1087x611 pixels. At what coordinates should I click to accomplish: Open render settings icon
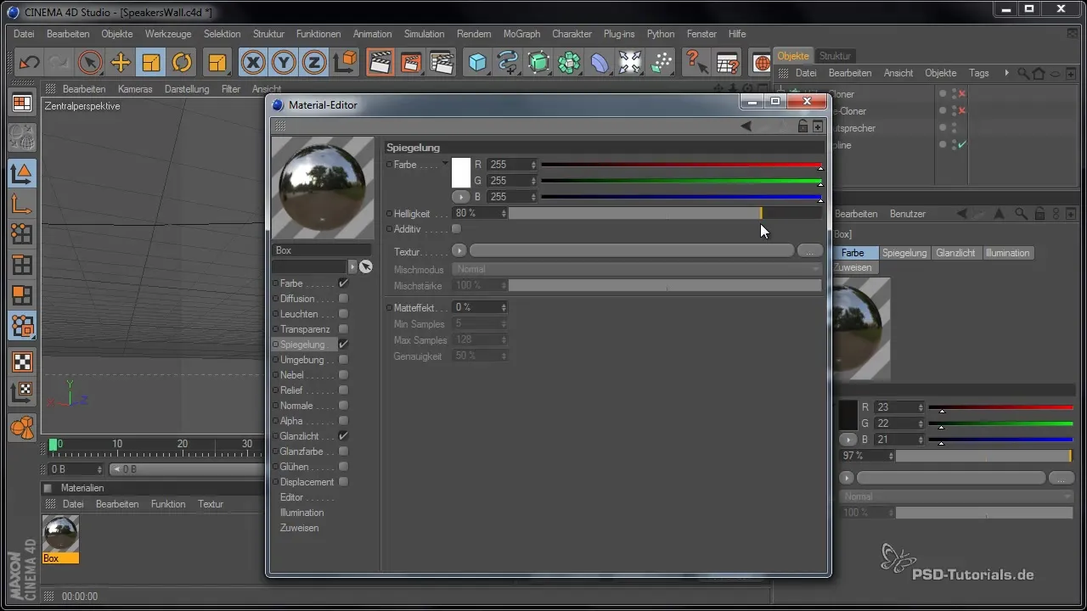[x=441, y=62]
